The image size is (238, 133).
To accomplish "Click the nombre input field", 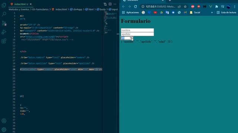I will (137, 30).
